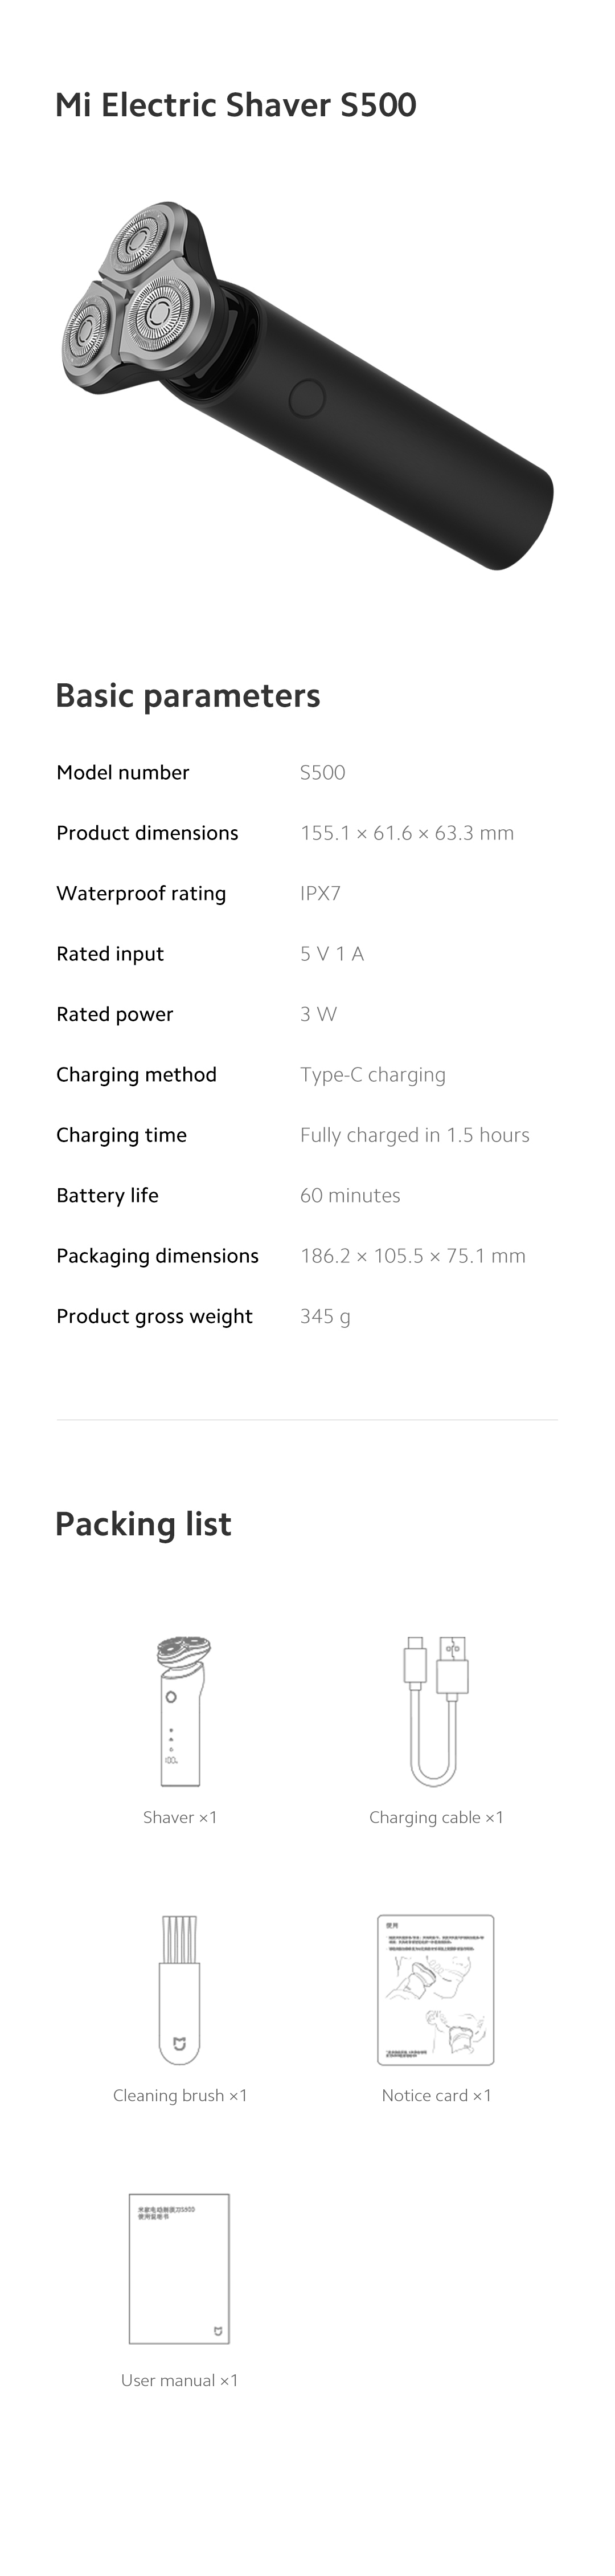
Task: Select the Mi Electric Shaver S500 title
Action: (236, 105)
